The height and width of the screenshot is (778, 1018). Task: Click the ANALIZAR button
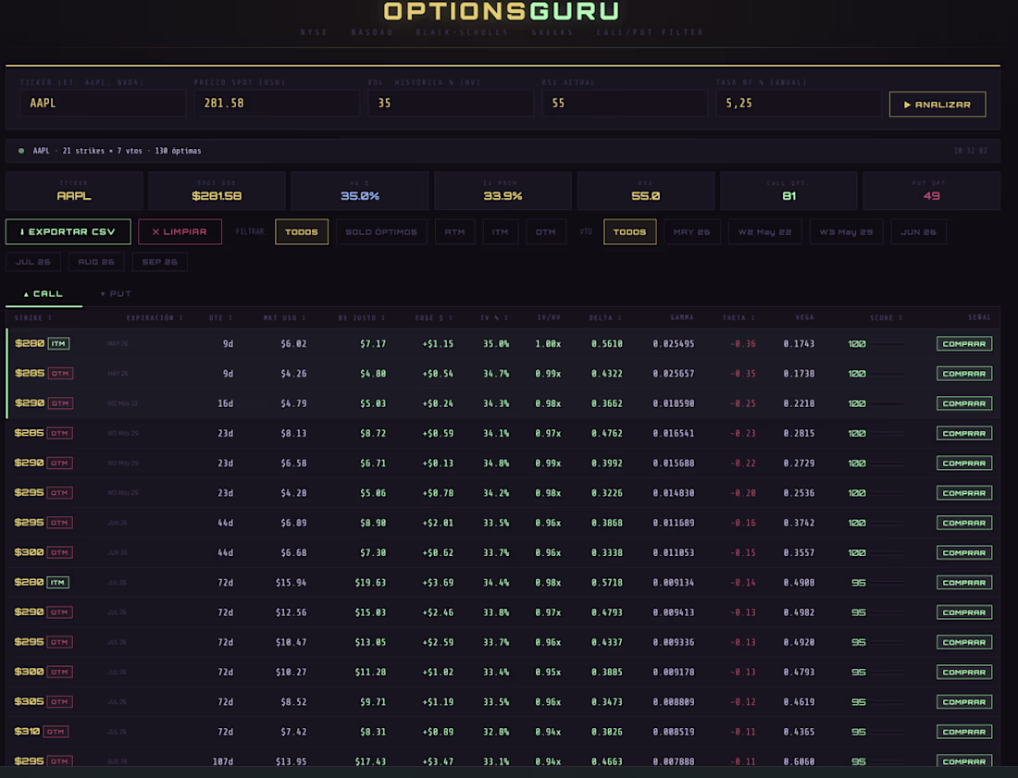[x=937, y=105]
